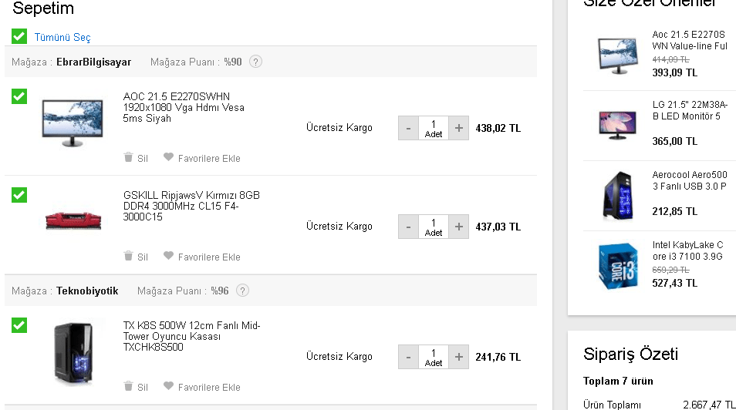
Task: Click the trash icon for AOC monitor
Action: [x=128, y=158]
